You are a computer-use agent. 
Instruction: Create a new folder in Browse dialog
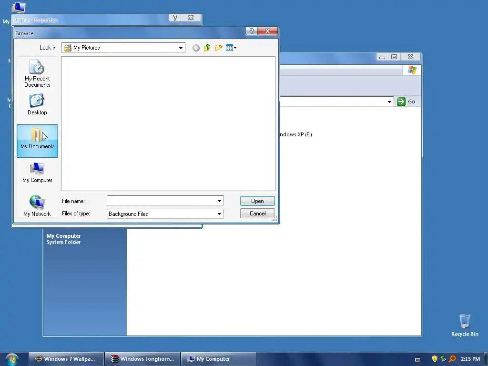[218, 48]
